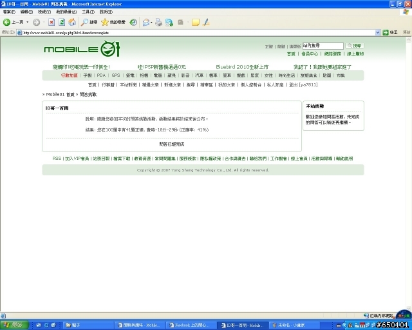
Task: Click the greyed-out edit toolbar icon
Action: 180,23
